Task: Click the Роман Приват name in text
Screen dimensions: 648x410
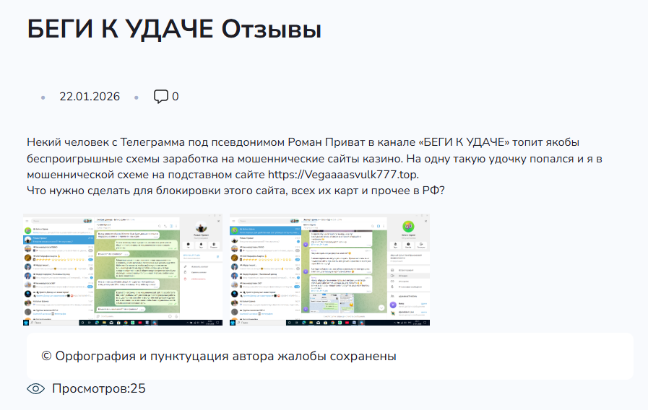Action: coord(327,142)
